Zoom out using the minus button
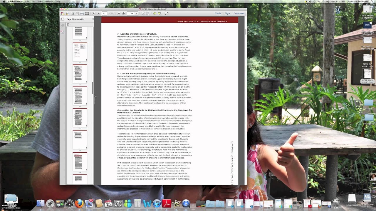Viewport: 376px width, 211px height. pos(119,13)
